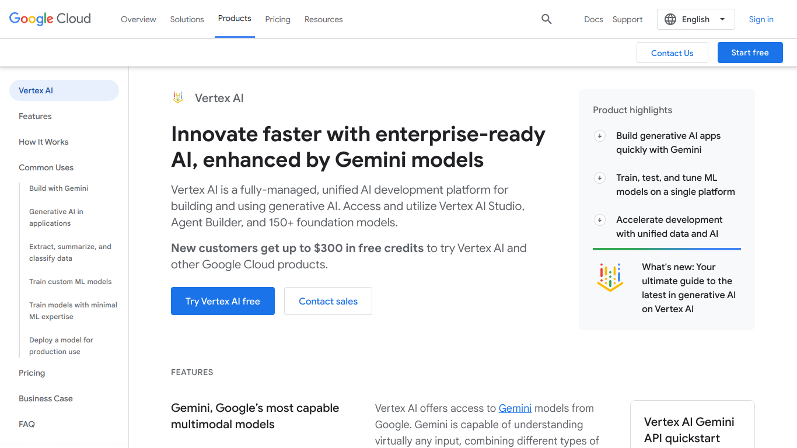Select Common Uses in the sidebar
The height and width of the screenshot is (448, 797).
pyautogui.click(x=46, y=167)
